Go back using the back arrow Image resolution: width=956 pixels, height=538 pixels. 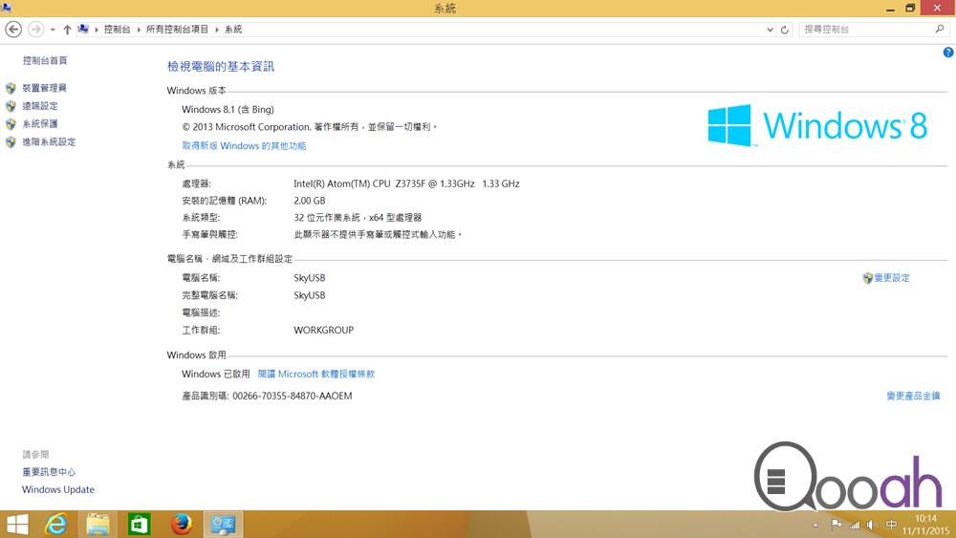13,30
